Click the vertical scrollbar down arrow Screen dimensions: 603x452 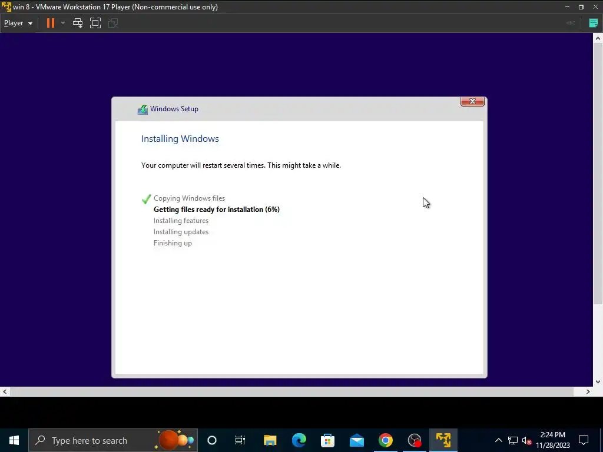pyautogui.click(x=598, y=381)
